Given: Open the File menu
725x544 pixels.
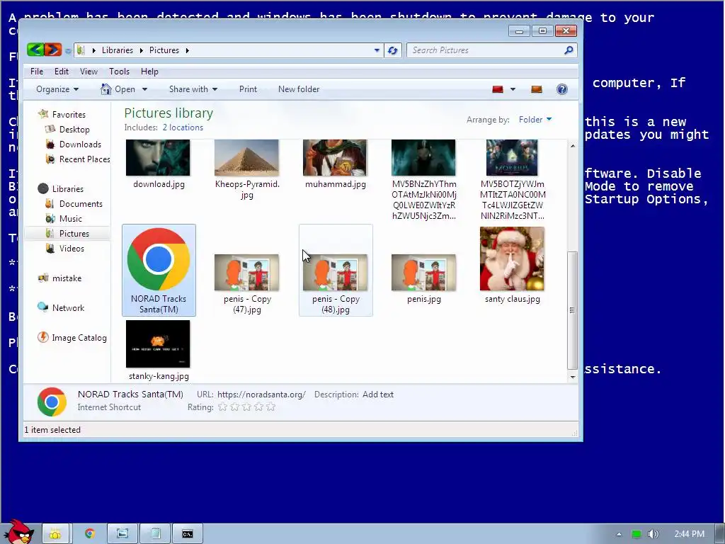Looking at the screenshot, I should click(x=37, y=72).
